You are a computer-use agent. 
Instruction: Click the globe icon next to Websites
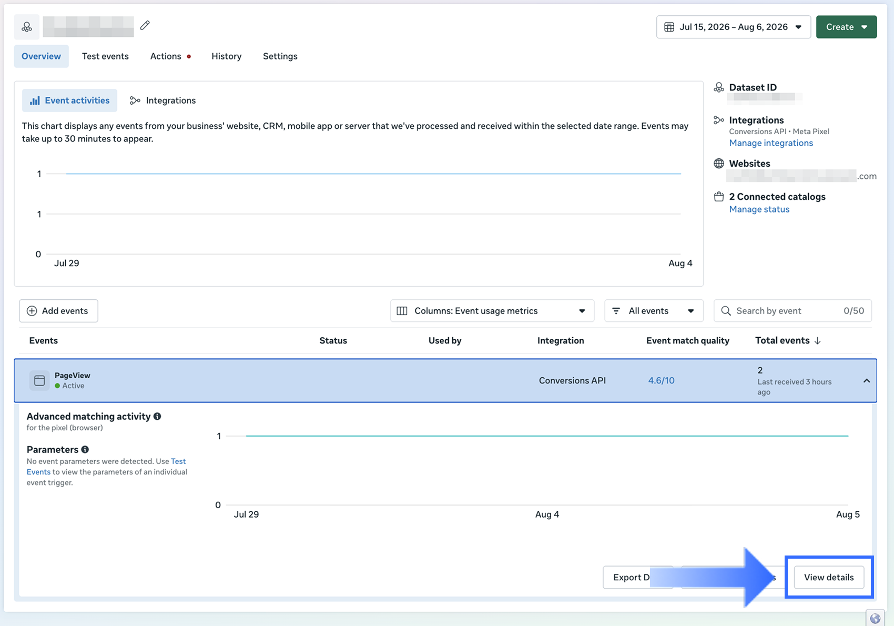tap(718, 164)
